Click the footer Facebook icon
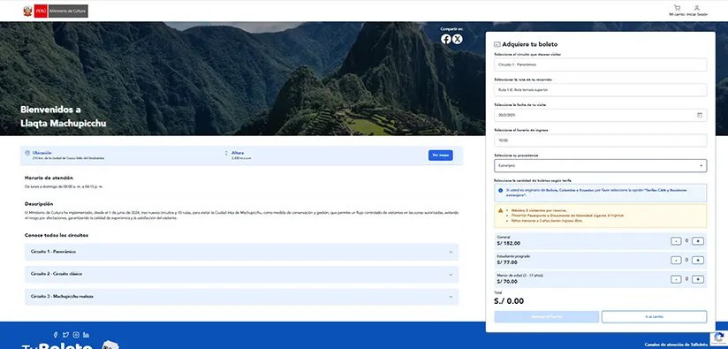Image resolution: width=728 pixels, height=349 pixels. pos(56,335)
